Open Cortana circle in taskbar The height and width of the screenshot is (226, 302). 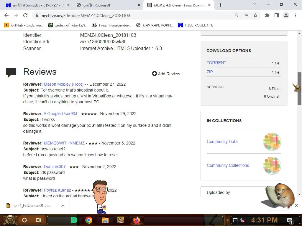[x=24, y=220]
